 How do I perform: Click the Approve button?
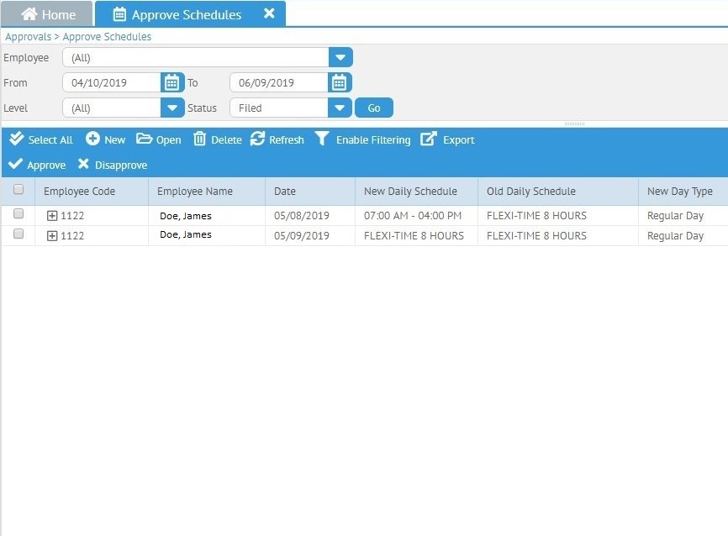point(36,165)
